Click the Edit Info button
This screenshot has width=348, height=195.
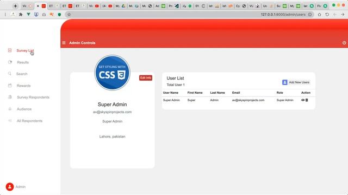pos(146,78)
